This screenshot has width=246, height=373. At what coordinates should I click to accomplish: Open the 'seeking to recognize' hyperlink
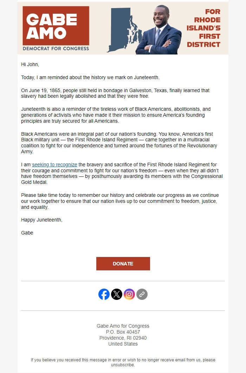click(55, 165)
